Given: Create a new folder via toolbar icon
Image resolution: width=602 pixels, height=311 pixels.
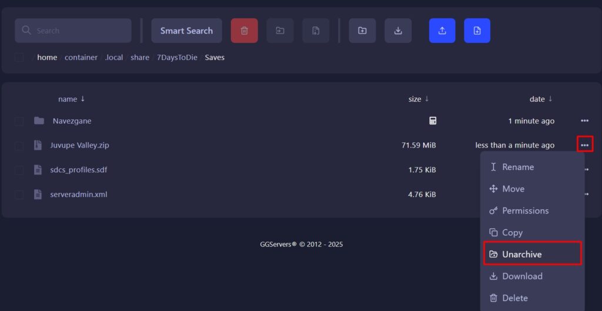Looking at the screenshot, I should click(x=362, y=31).
